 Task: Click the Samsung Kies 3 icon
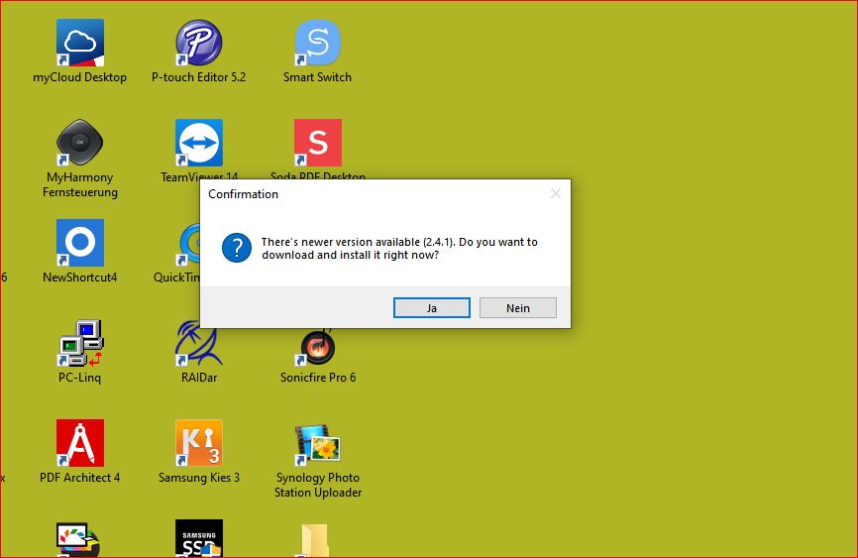click(198, 444)
